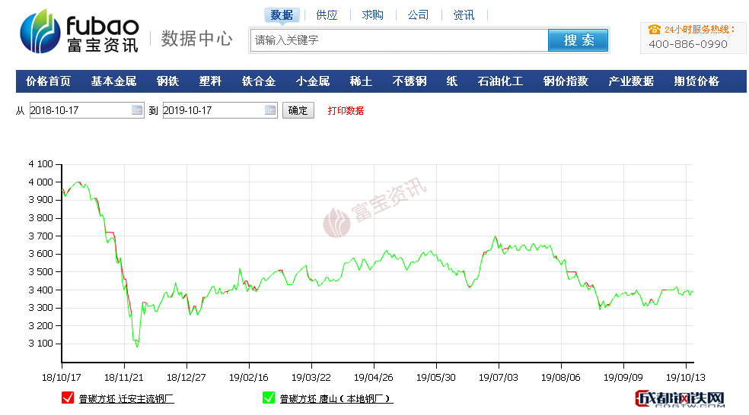Click the 打印数据 print link
This screenshot has width=749, height=415.
pos(346,110)
